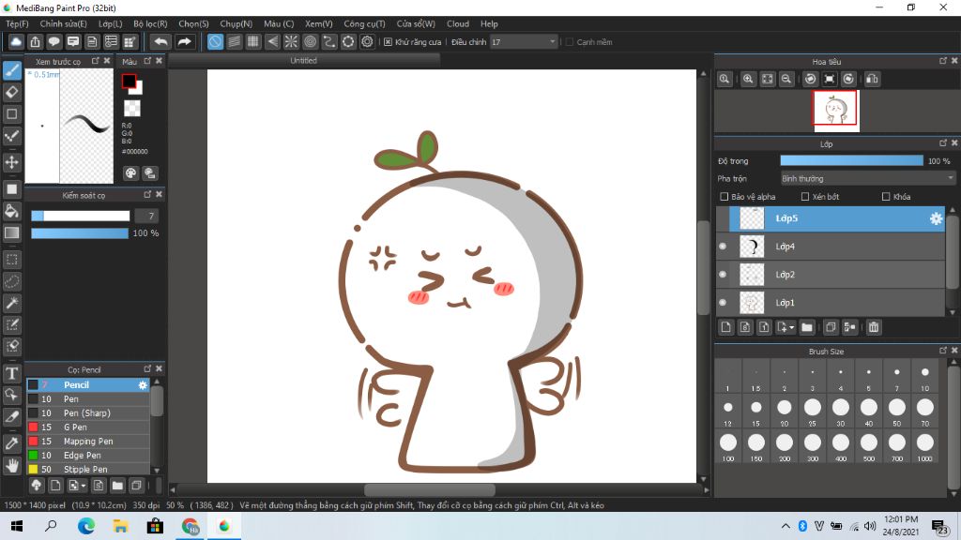
Task: Open the Tệp(F) menu
Action: point(17,23)
